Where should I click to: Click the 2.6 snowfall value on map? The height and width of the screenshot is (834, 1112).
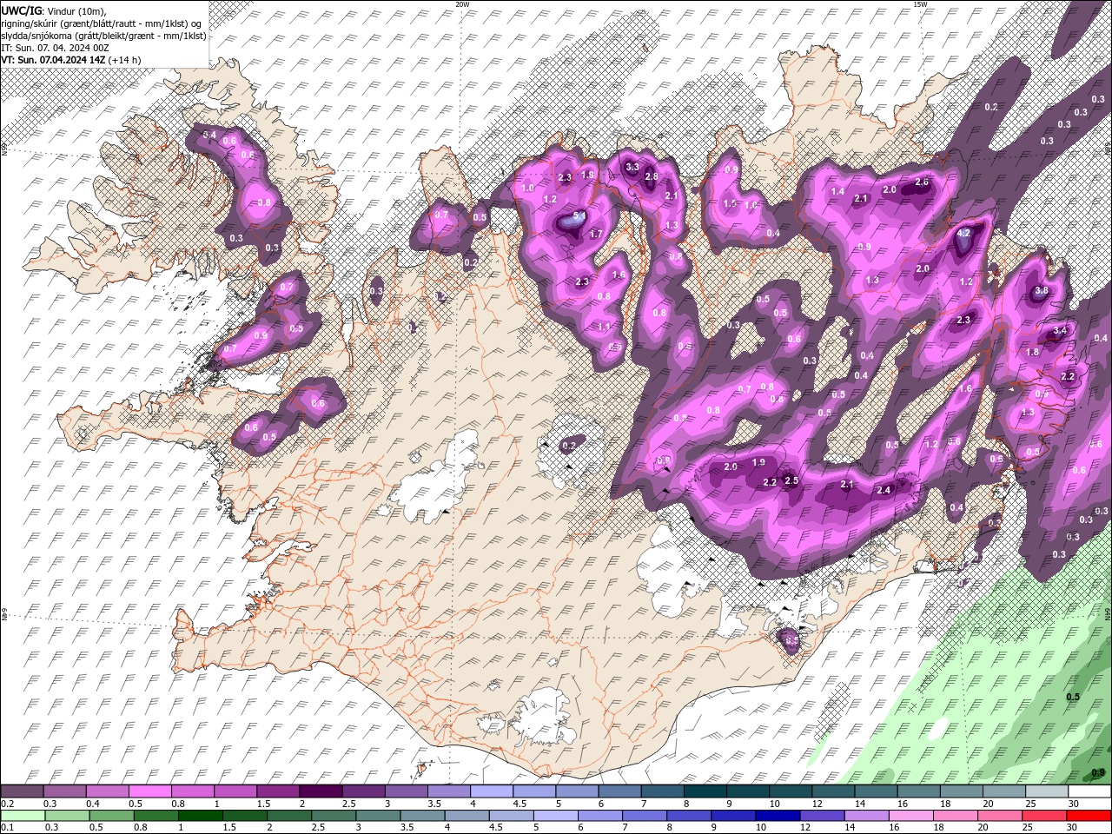[922, 182]
